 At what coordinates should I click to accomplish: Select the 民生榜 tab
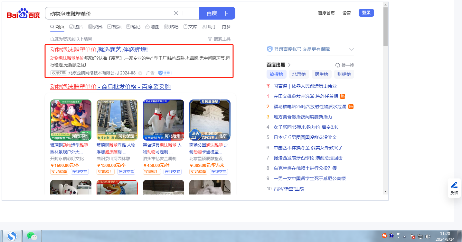[322, 74]
